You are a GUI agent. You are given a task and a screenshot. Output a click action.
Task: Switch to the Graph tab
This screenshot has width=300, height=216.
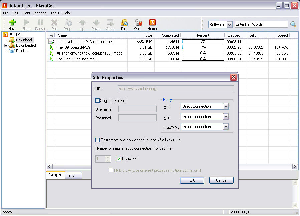tap(56, 175)
